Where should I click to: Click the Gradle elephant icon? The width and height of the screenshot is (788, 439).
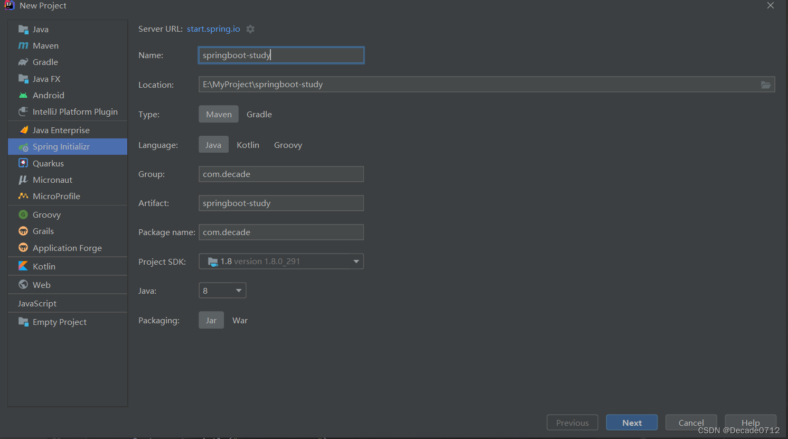23,62
